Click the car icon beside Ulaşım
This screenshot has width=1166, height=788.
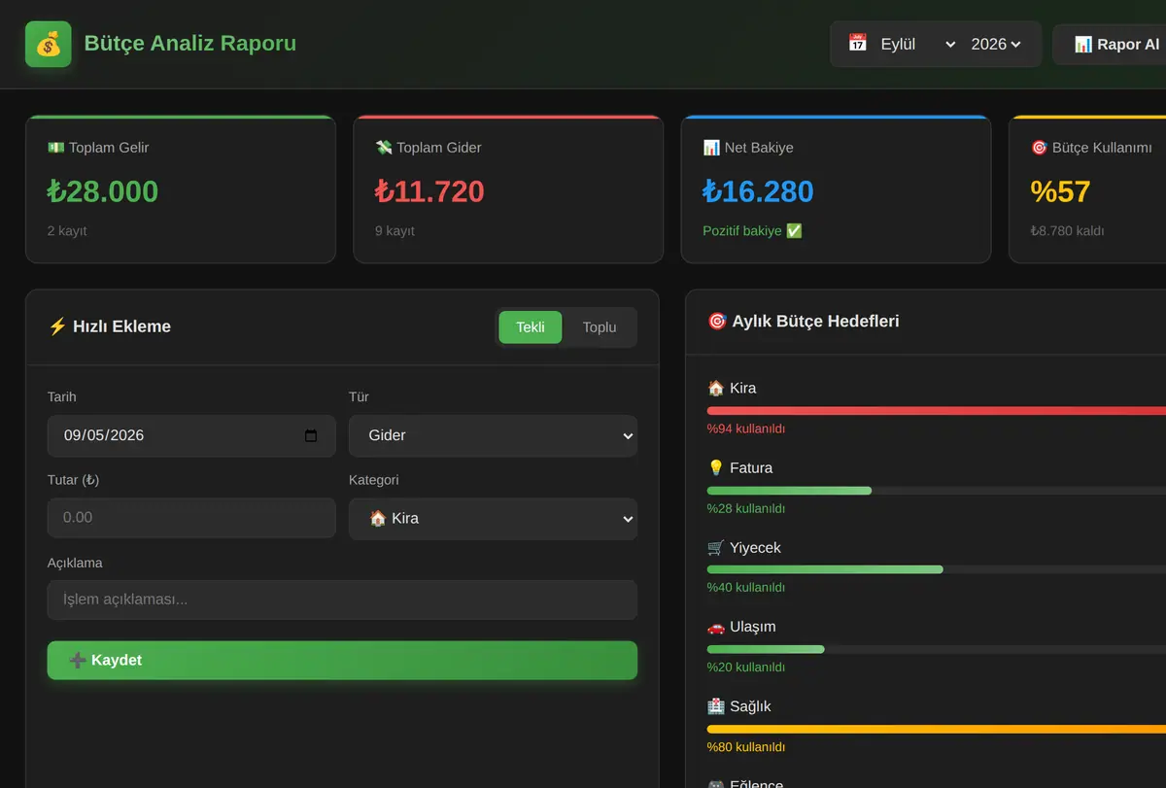[x=716, y=627]
